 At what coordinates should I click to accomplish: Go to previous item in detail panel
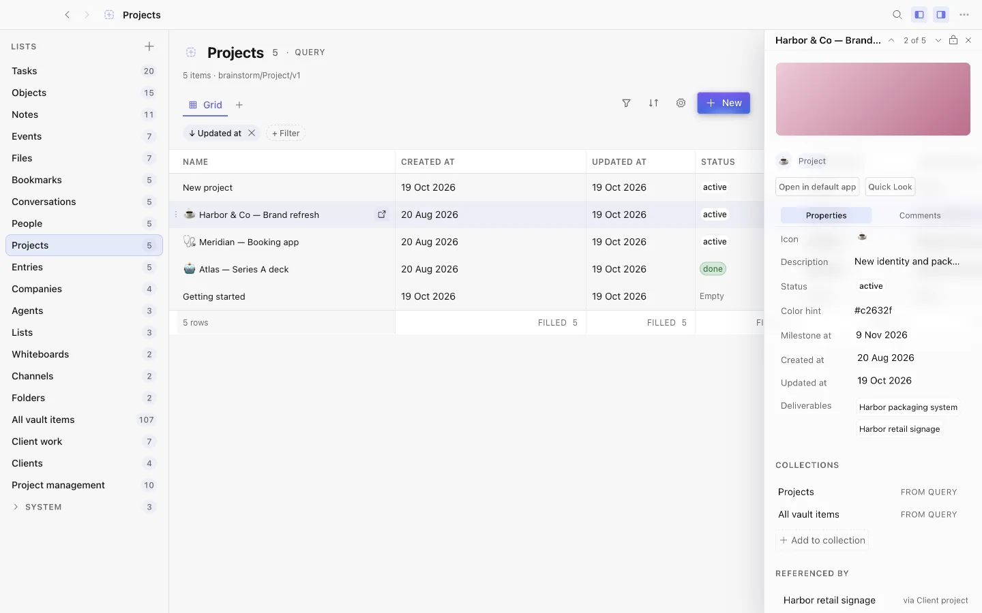[891, 40]
